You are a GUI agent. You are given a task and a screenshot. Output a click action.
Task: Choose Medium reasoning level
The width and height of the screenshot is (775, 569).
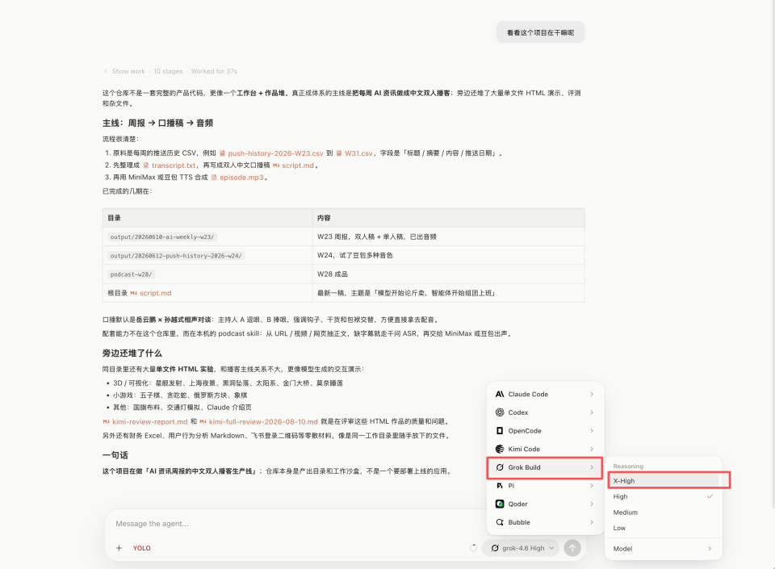[664, 513]
